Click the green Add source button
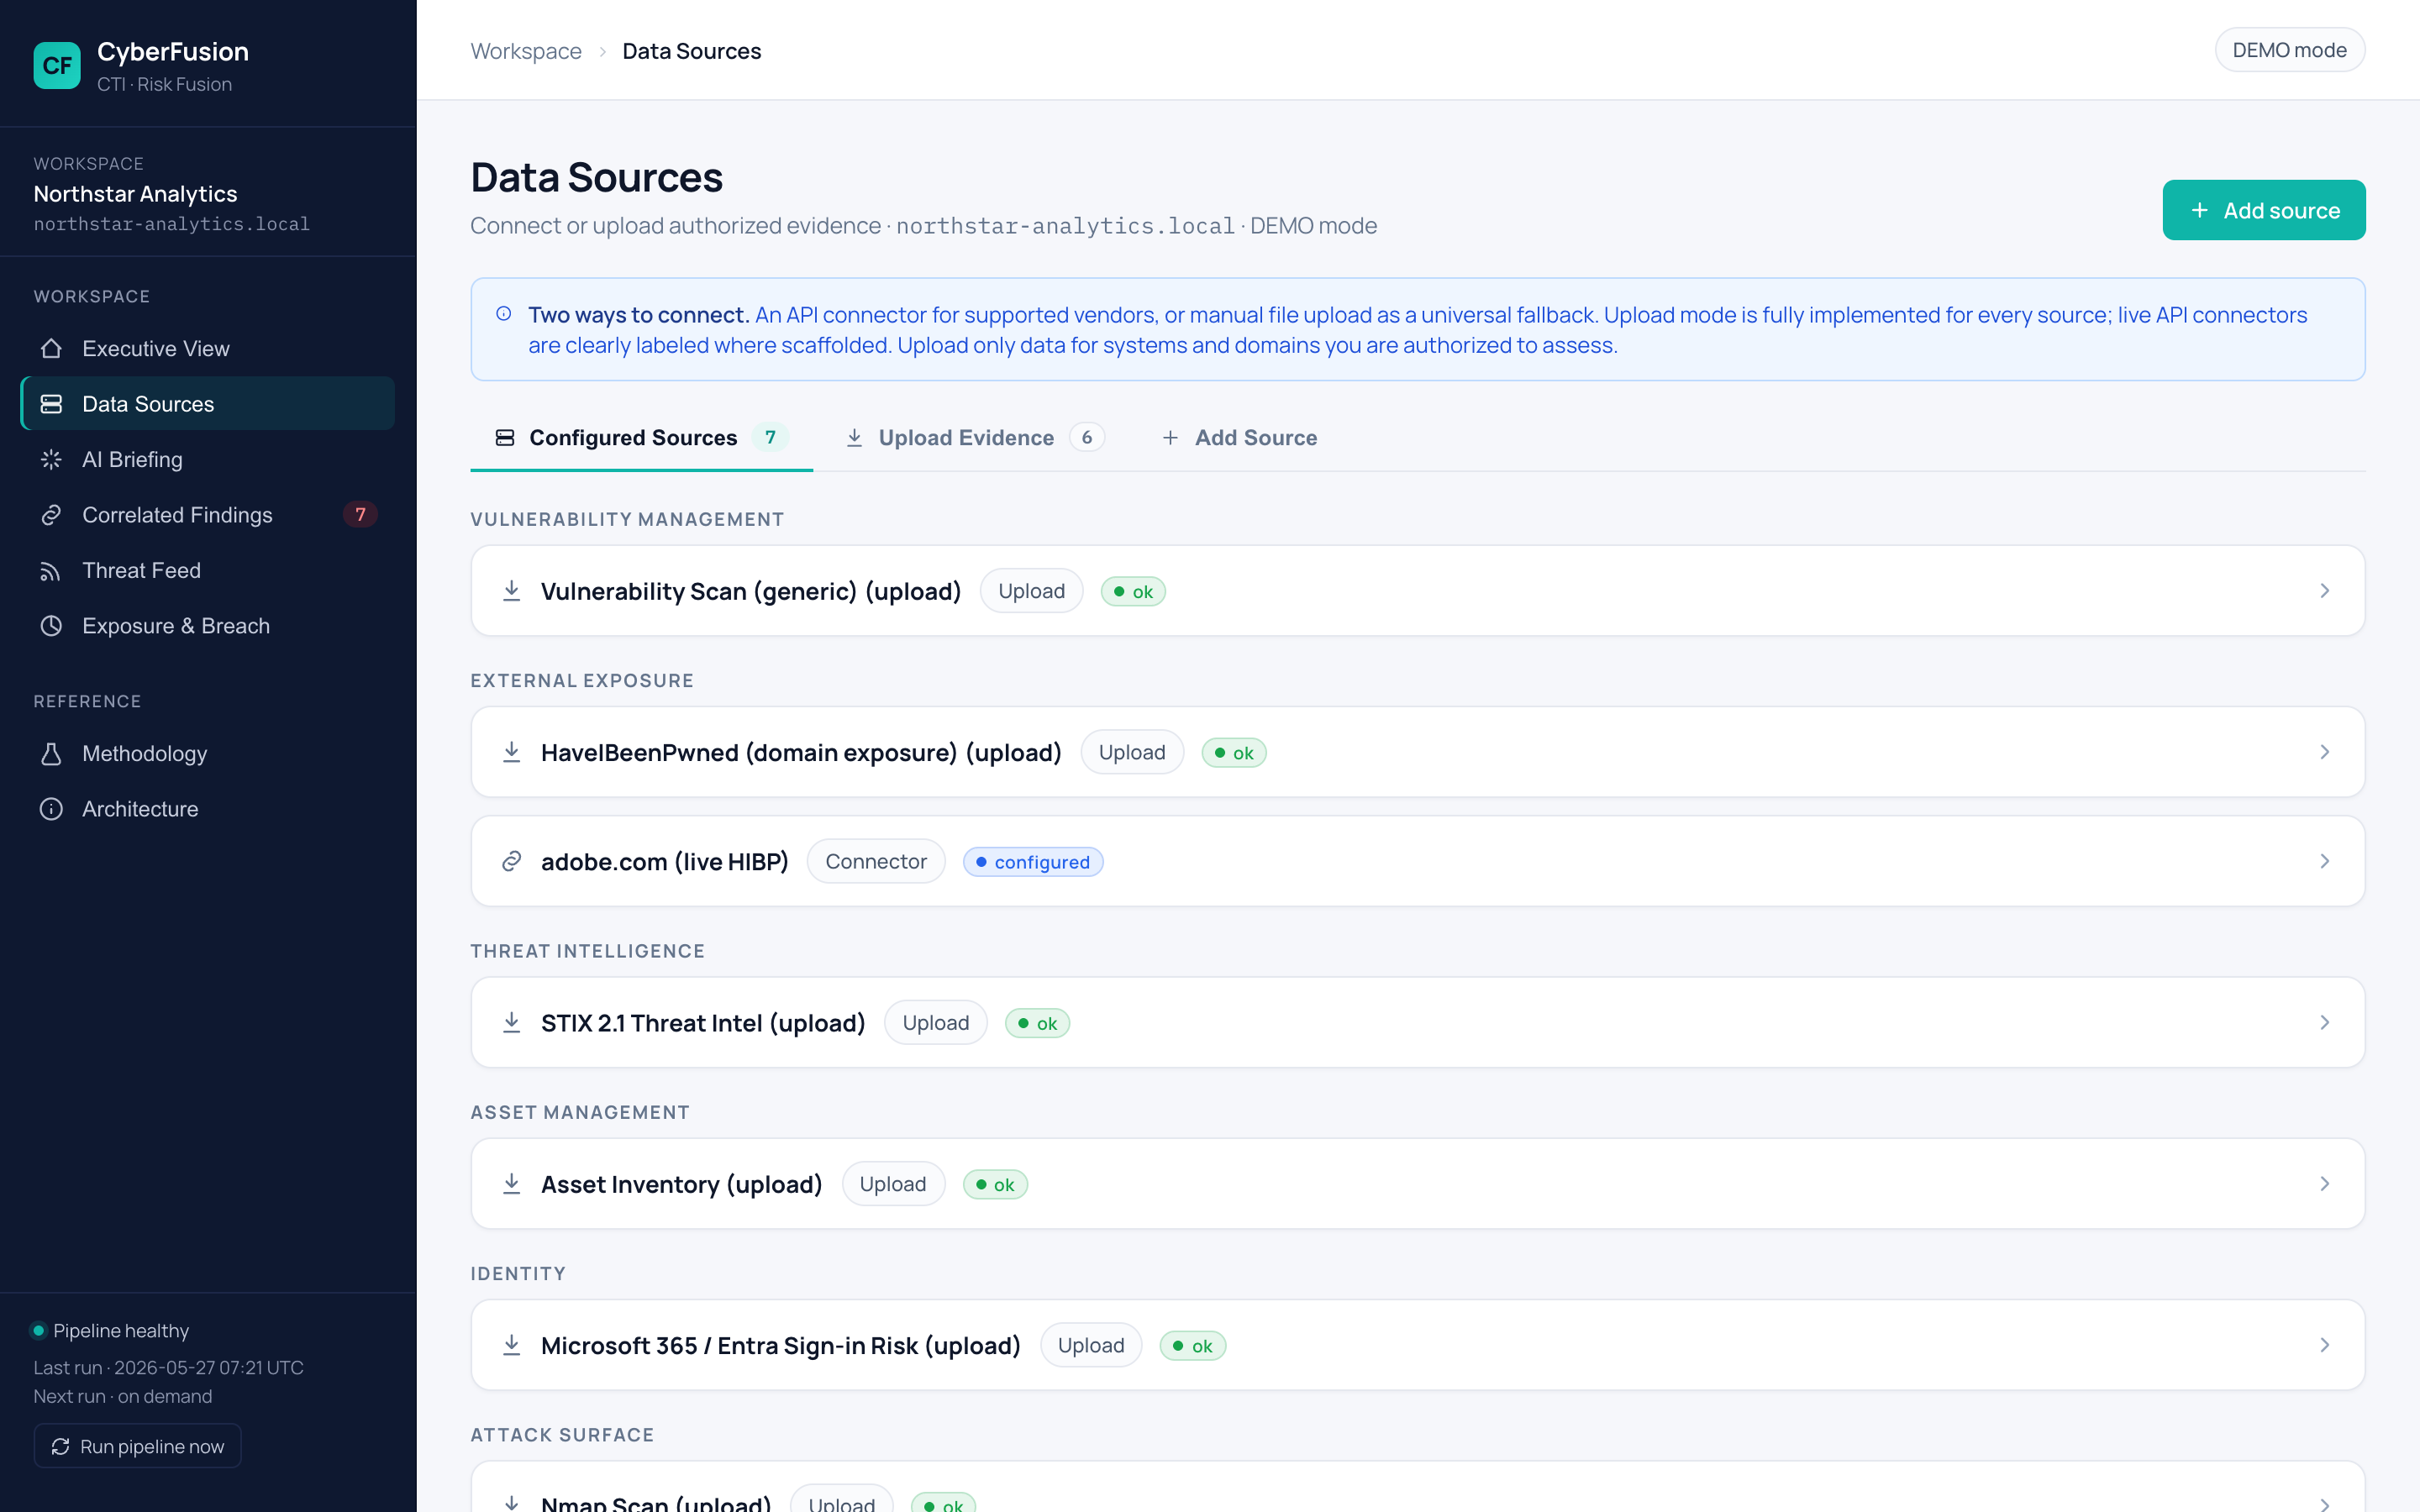 [2263, 210]
